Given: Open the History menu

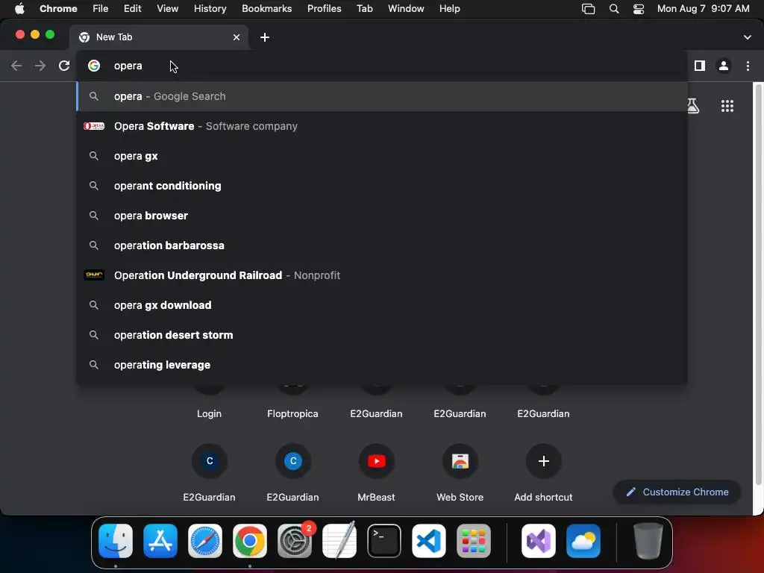Looking at the screenshot, I should coord(210,9).
